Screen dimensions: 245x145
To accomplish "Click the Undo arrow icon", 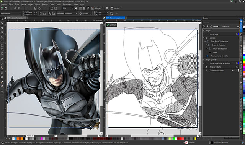I will pyautogui.click(x=39, y=8).
